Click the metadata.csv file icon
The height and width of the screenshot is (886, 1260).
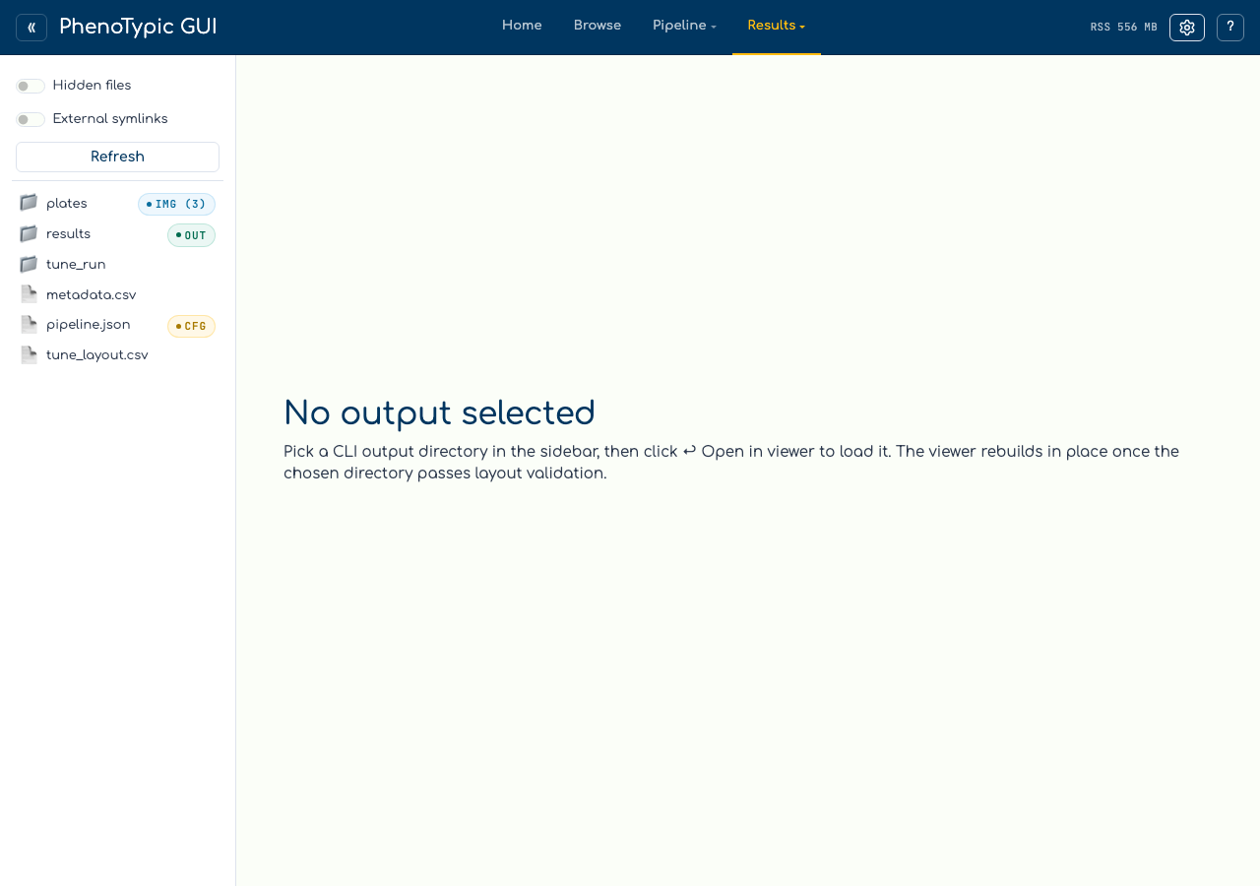(x=29, y=294)
